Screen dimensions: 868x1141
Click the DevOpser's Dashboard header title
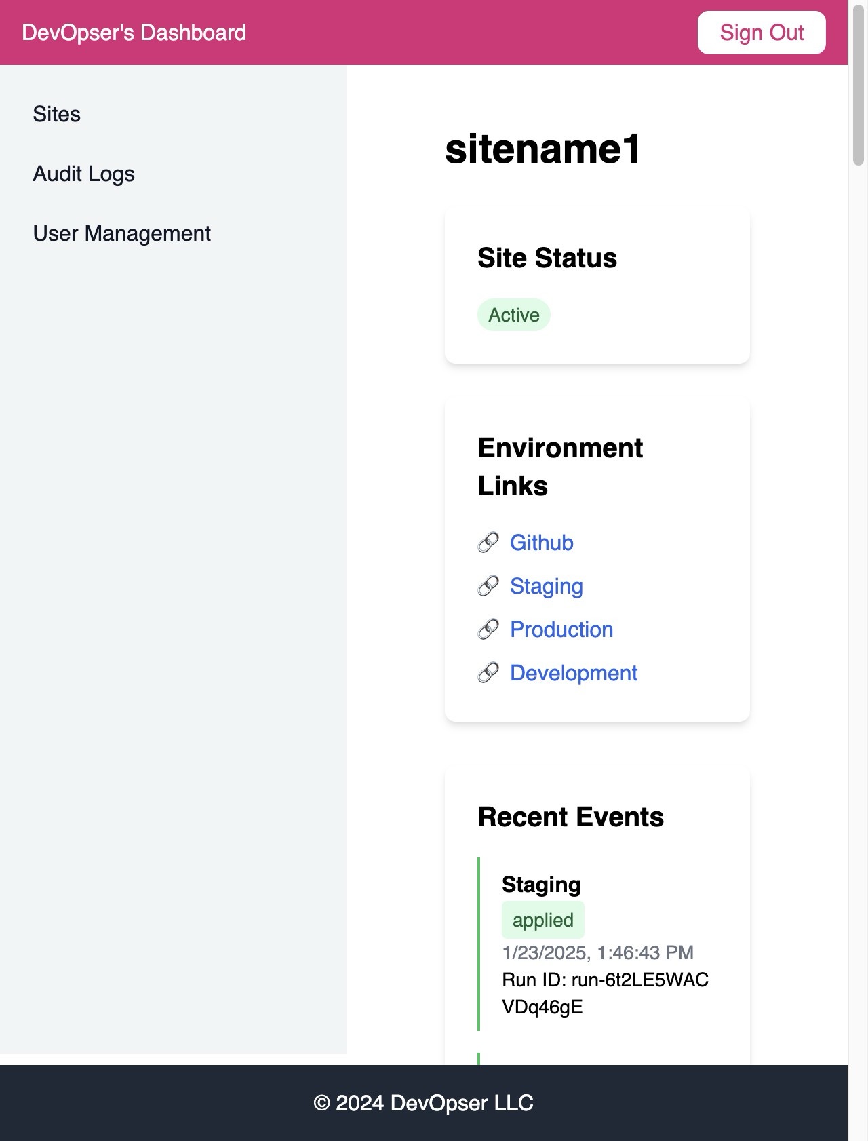[134, 33]
